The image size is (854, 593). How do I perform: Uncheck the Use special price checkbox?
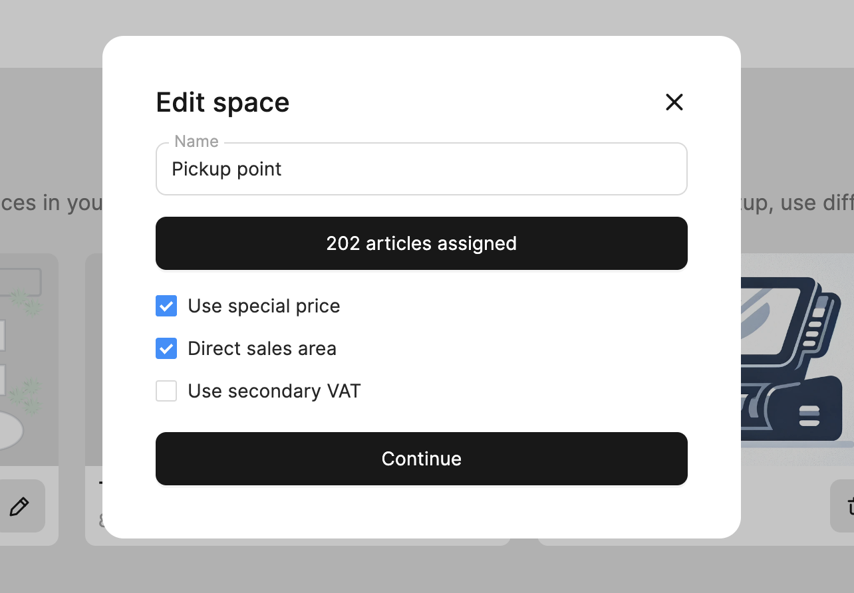[166, 306]
